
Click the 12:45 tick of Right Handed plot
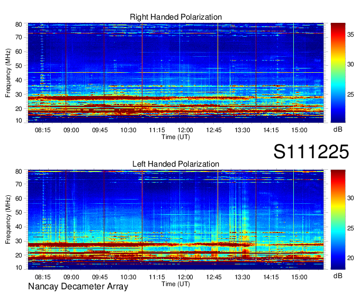pyautogui.click(x=214, y=130)
